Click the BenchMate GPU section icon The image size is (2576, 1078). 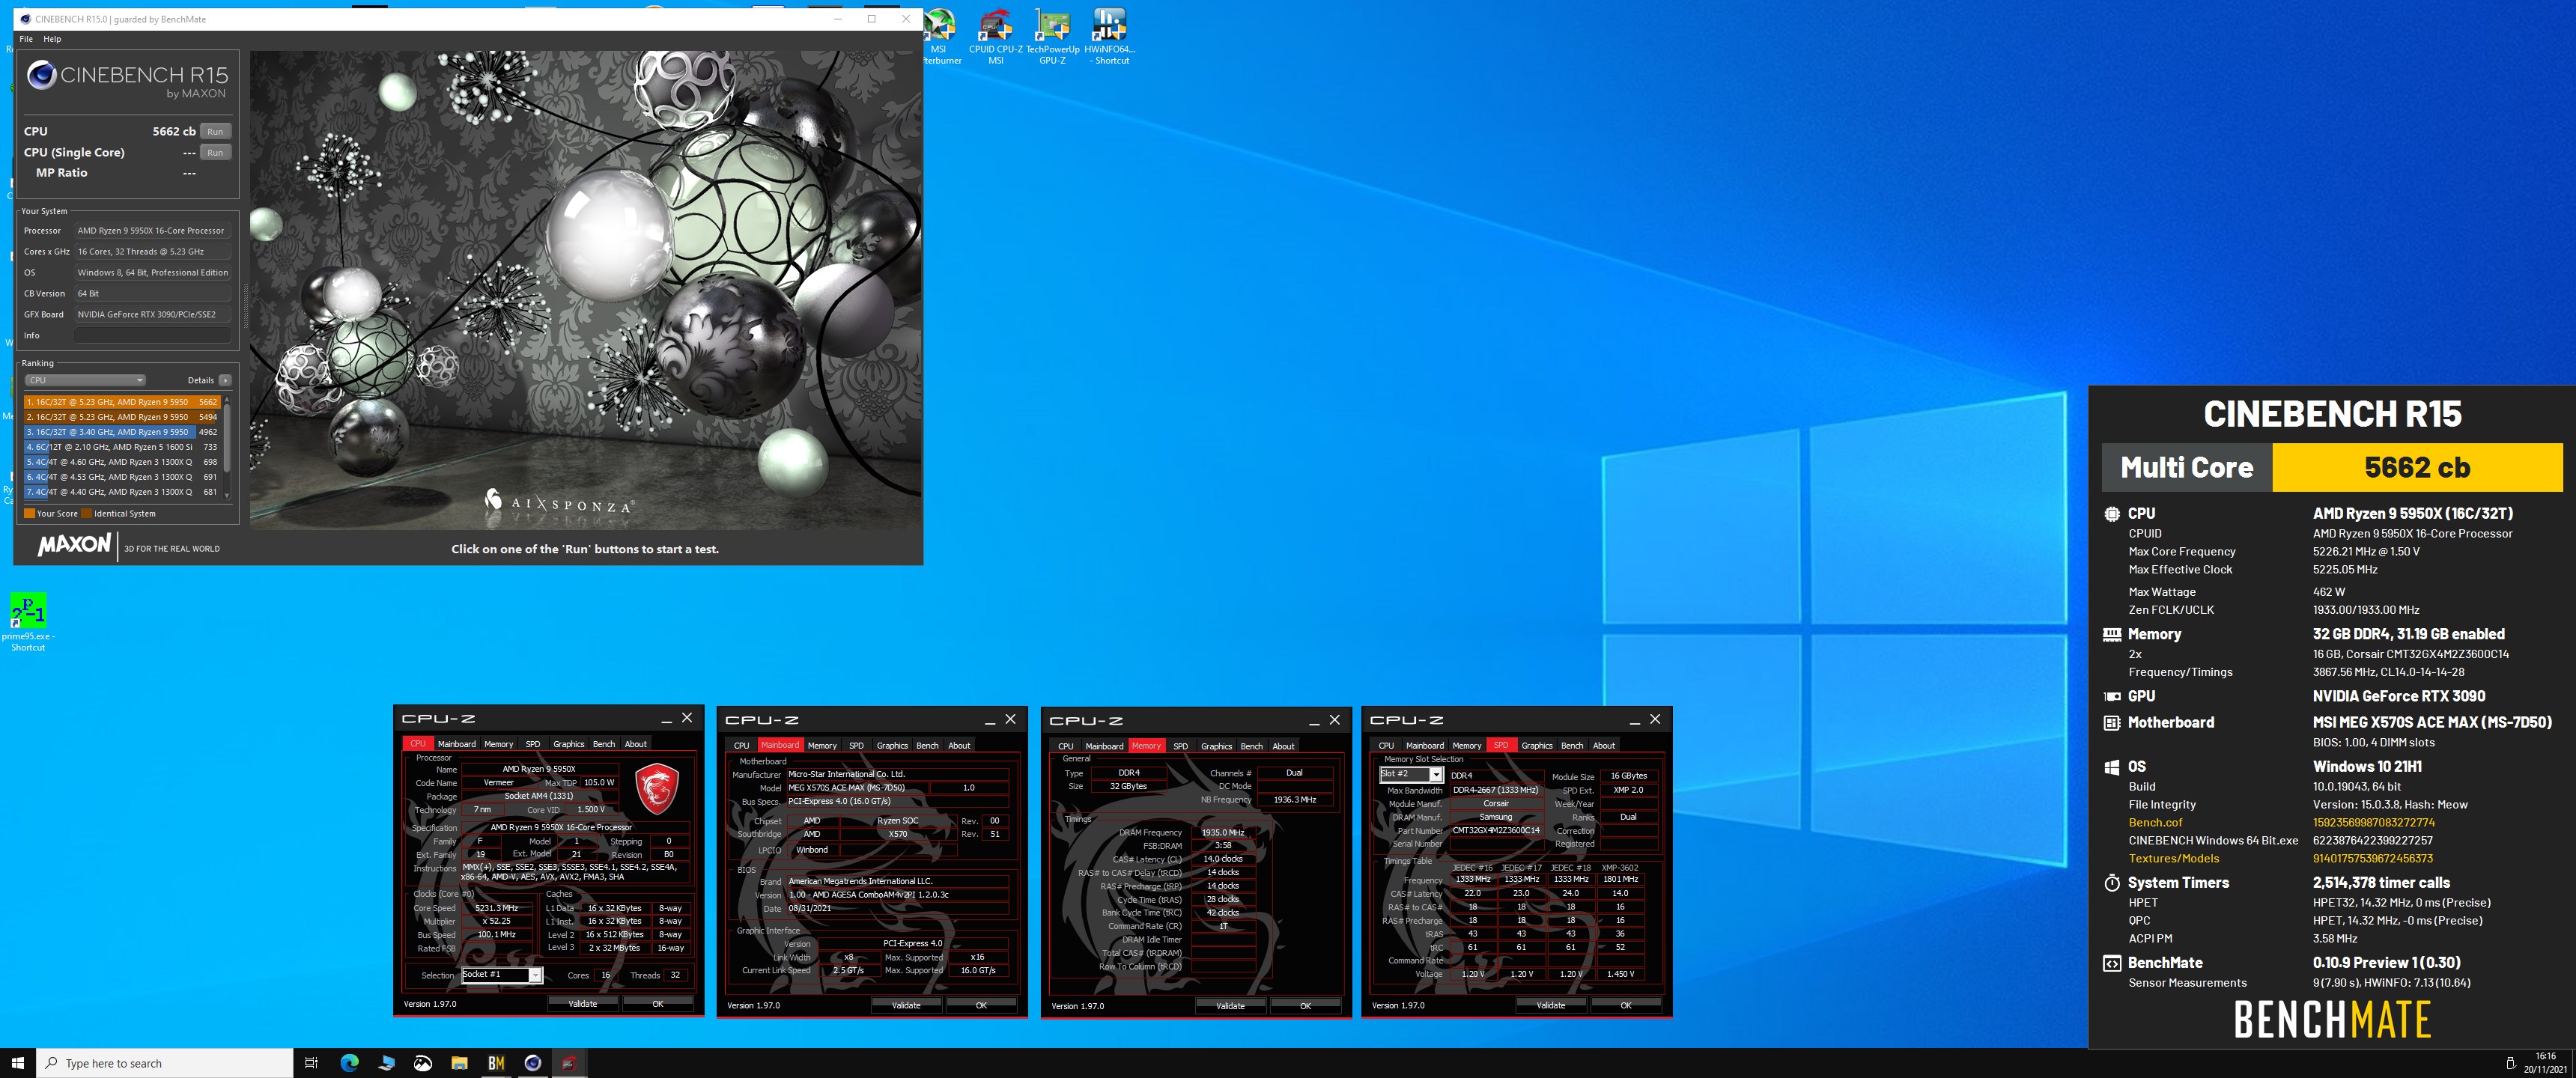tap(2112, 696)
